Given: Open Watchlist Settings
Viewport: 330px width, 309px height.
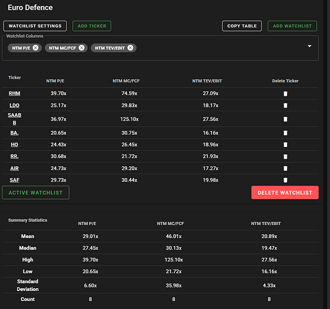Looking at the screenshot, I should (35, 26).
